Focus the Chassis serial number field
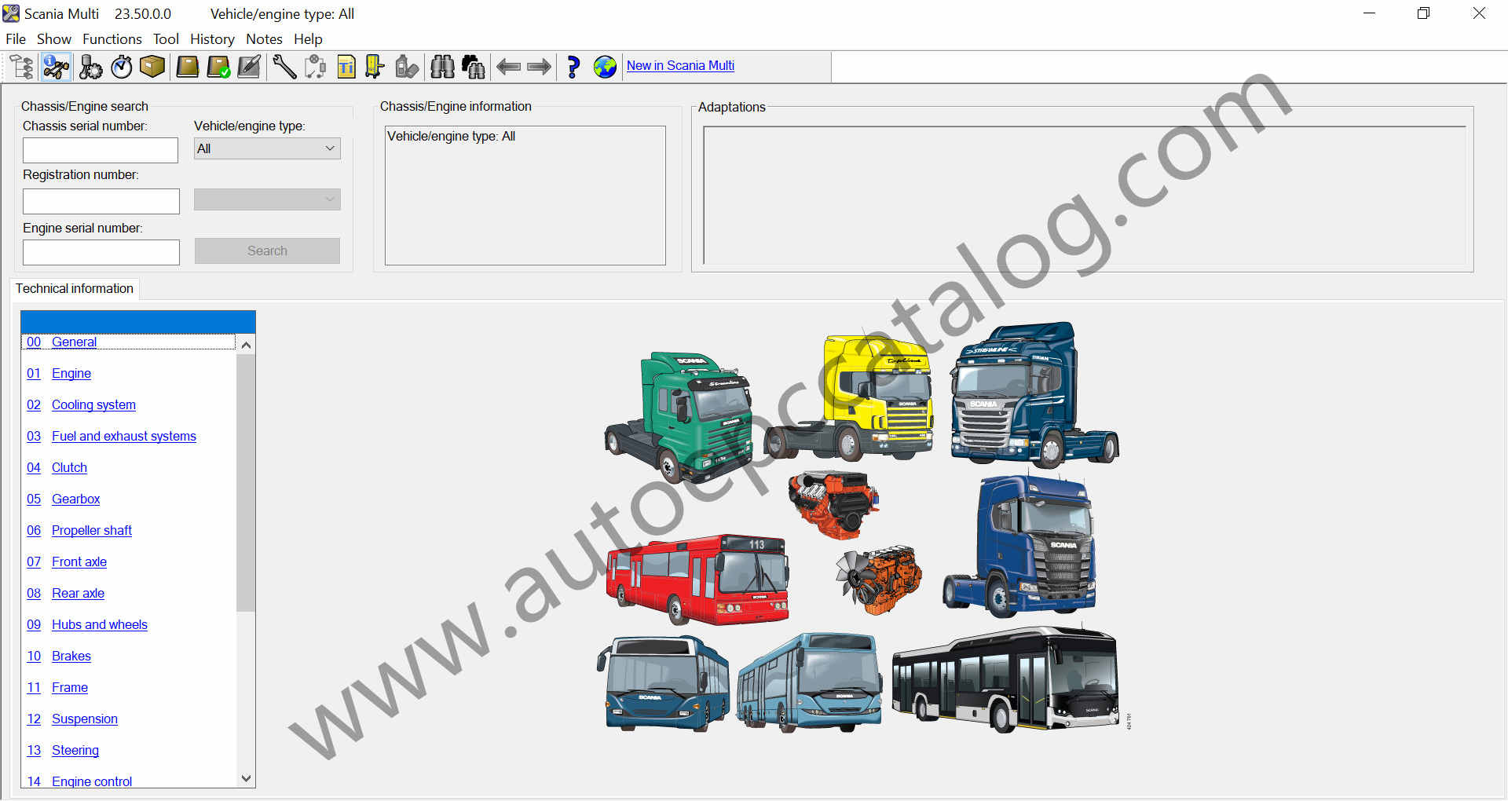 pyautogui.click(x=101, y=150)
